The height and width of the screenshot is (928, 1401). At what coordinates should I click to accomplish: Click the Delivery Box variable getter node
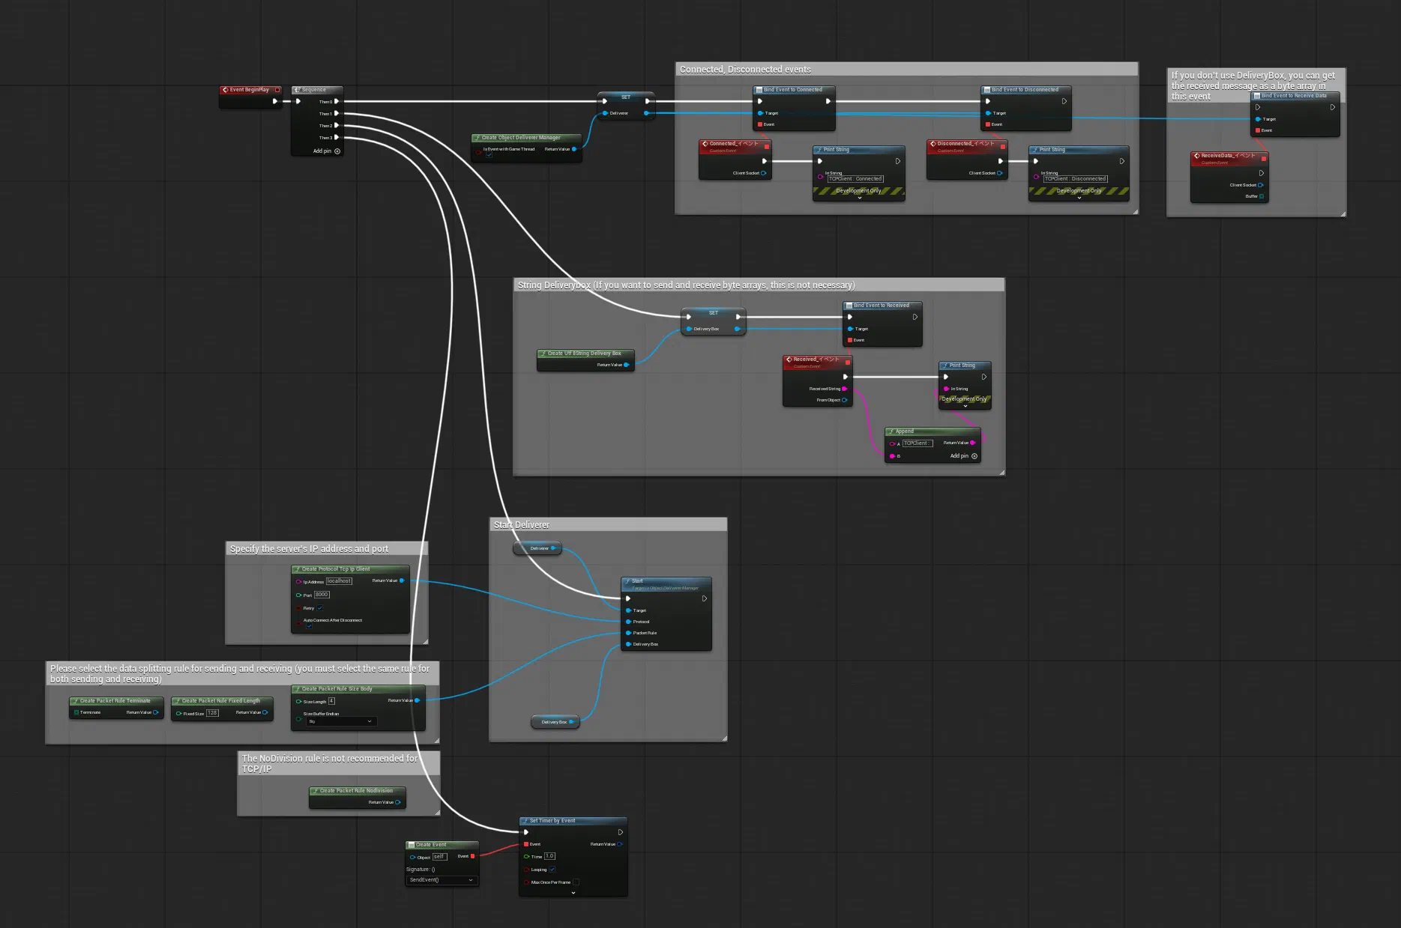[x=555, y=722]
